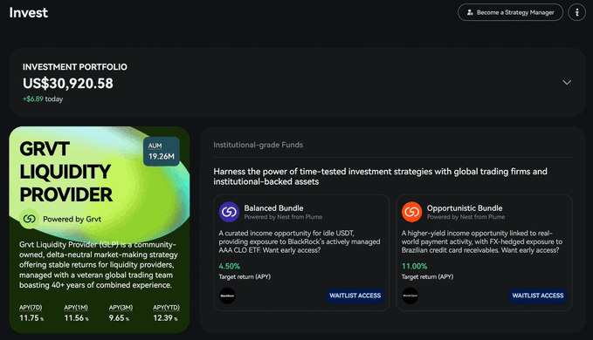Click the Balanced Bundle purple logo icon

point(229,212)
